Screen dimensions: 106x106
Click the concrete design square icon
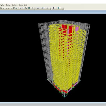coord(59,8)
